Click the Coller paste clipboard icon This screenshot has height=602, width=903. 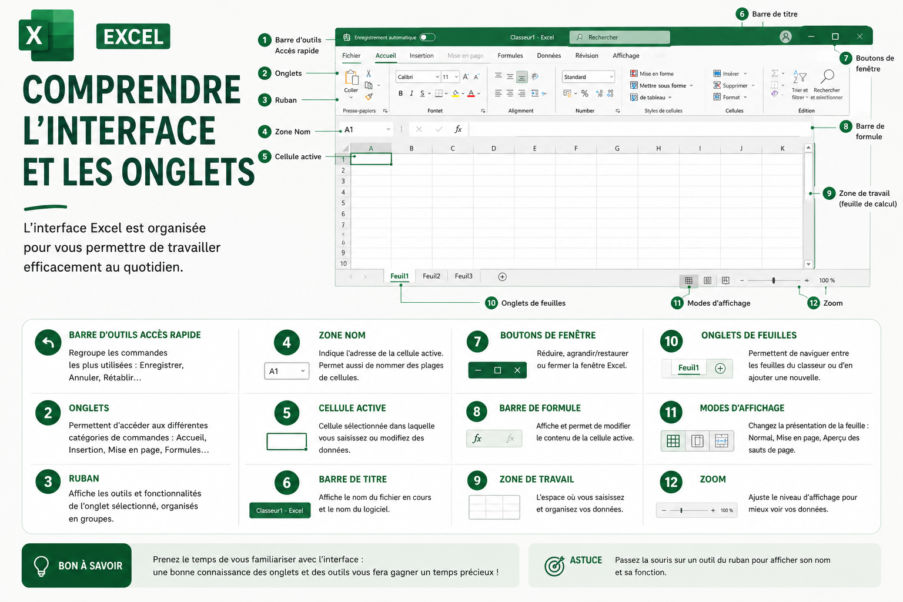(x=352, y=77)
